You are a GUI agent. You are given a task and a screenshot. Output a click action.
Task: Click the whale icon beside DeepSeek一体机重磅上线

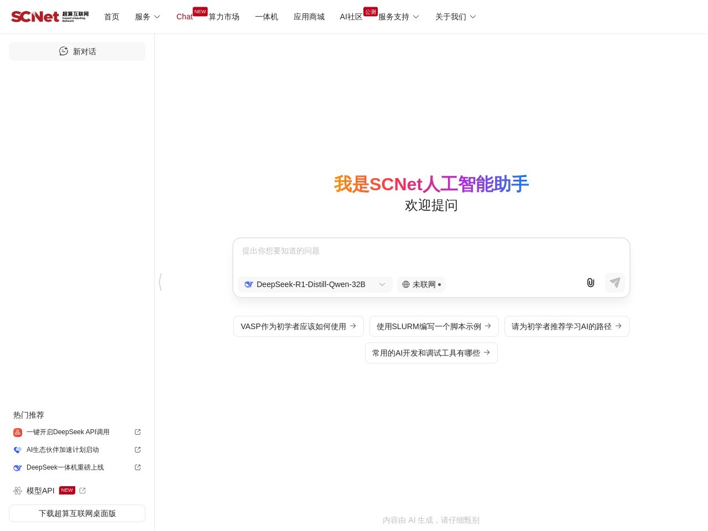18,468
